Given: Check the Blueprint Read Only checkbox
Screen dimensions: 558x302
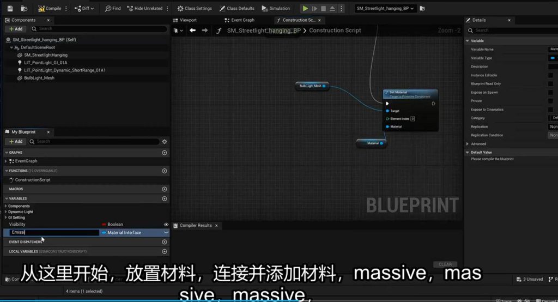Looking at the screenshot, I should point(550,83).
